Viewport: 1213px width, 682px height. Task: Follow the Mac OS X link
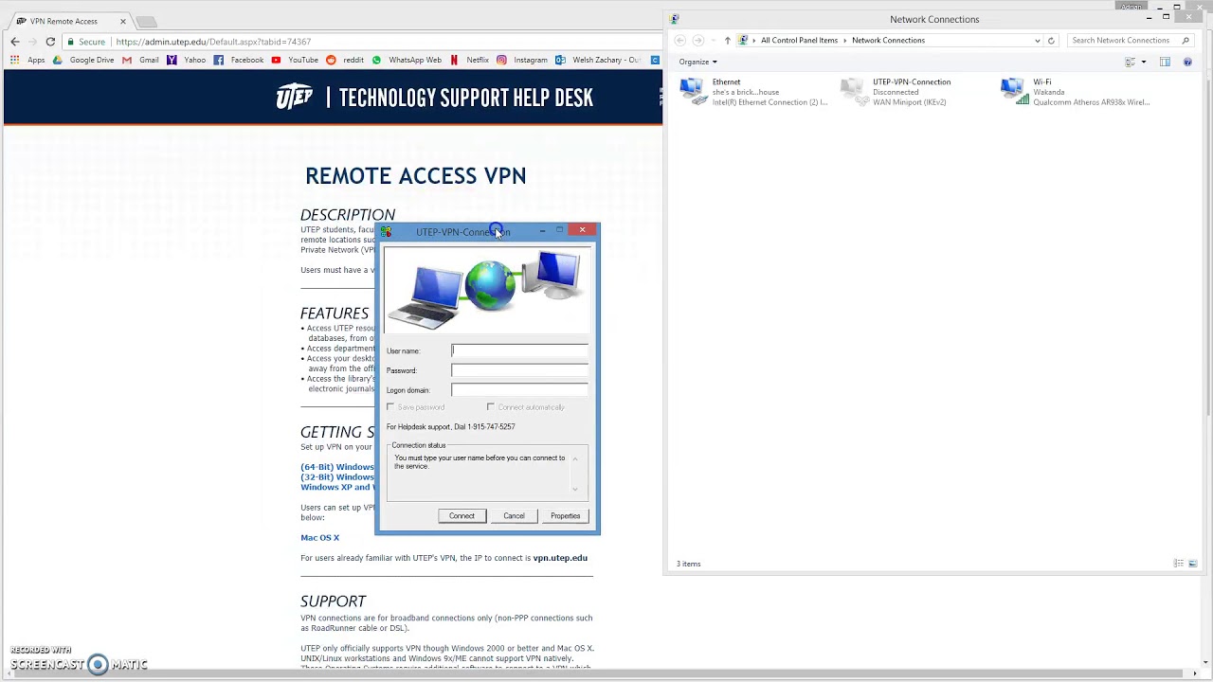[x=319, y=538]
